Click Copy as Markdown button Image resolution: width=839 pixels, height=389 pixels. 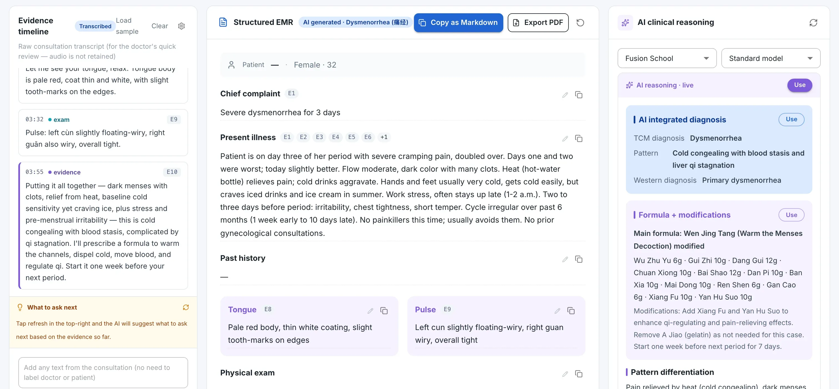[x=458, y=23]
